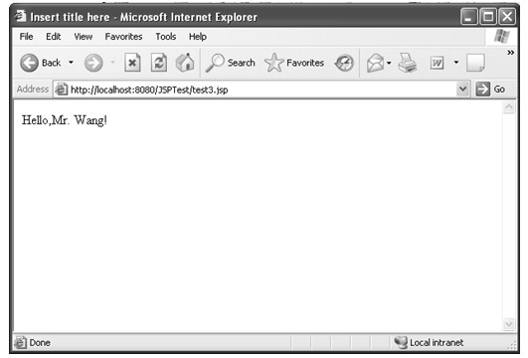528x358 pixels.
Task: Stop page loading with the X icon
Action: click(132, 63)
